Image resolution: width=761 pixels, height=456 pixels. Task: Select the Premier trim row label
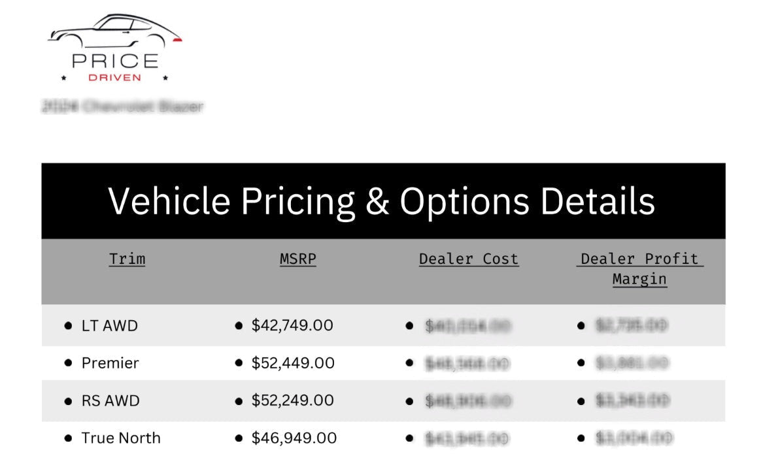click(x=110, y=363)
